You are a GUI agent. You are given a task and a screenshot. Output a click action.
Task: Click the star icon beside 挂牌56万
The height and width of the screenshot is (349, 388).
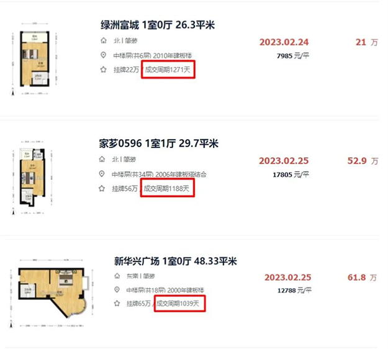coord(102,188)
